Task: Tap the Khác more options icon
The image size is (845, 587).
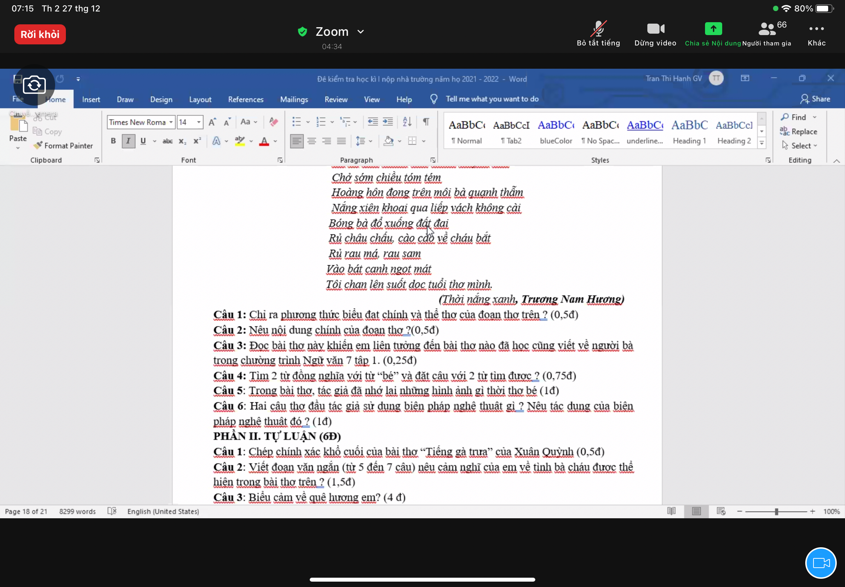Action: click(816, 34)
